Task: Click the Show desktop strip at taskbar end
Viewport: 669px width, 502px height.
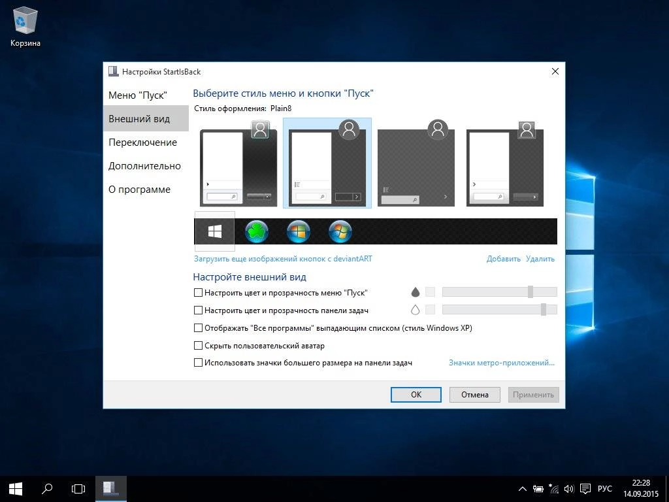Action: [667, 489]
